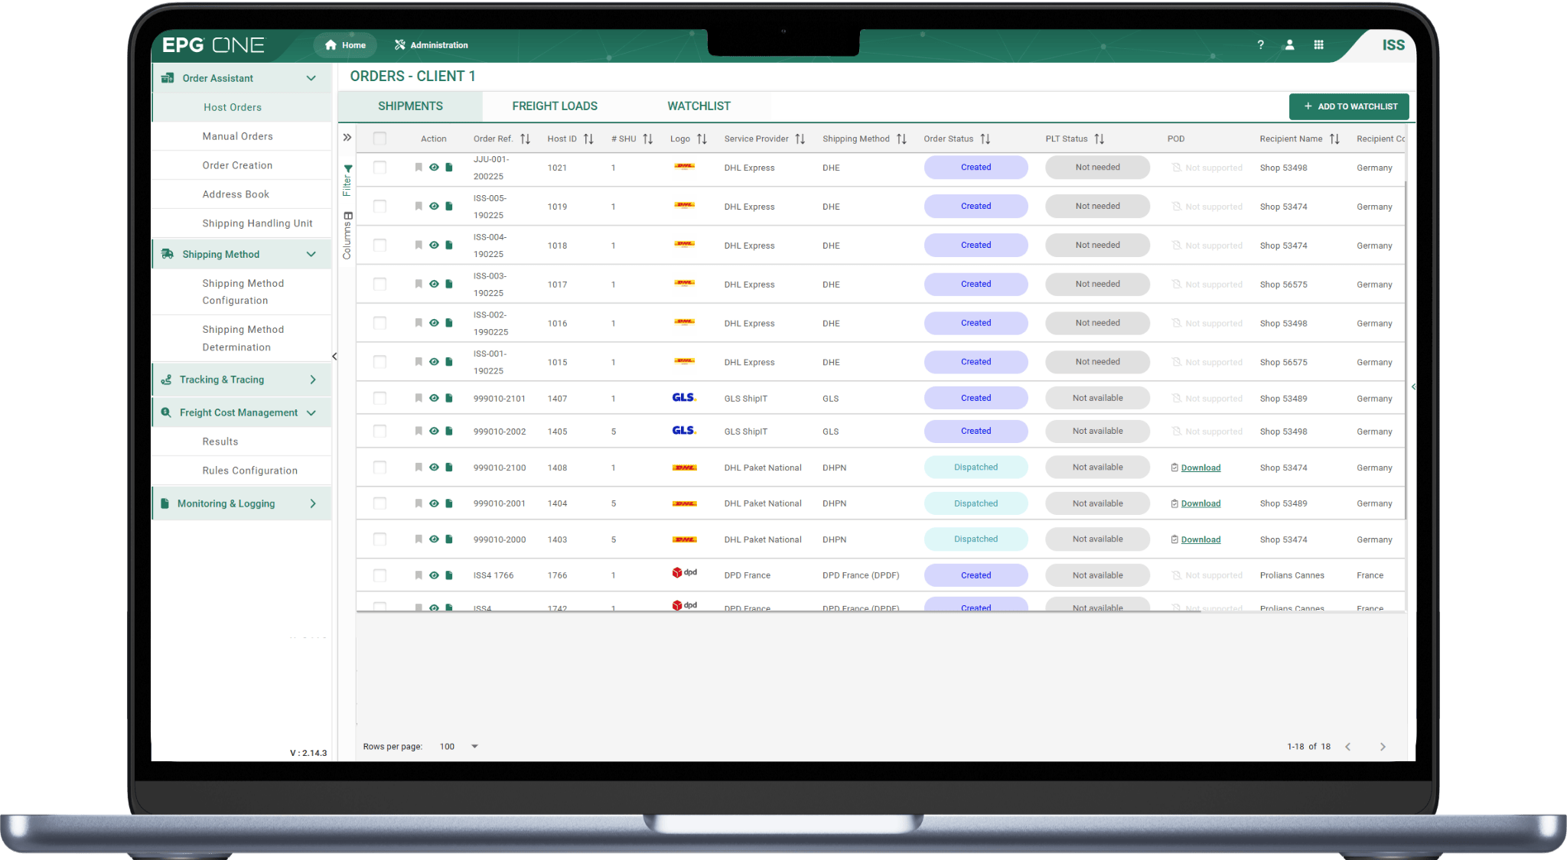Go to previous page of results

point(1348,747)
